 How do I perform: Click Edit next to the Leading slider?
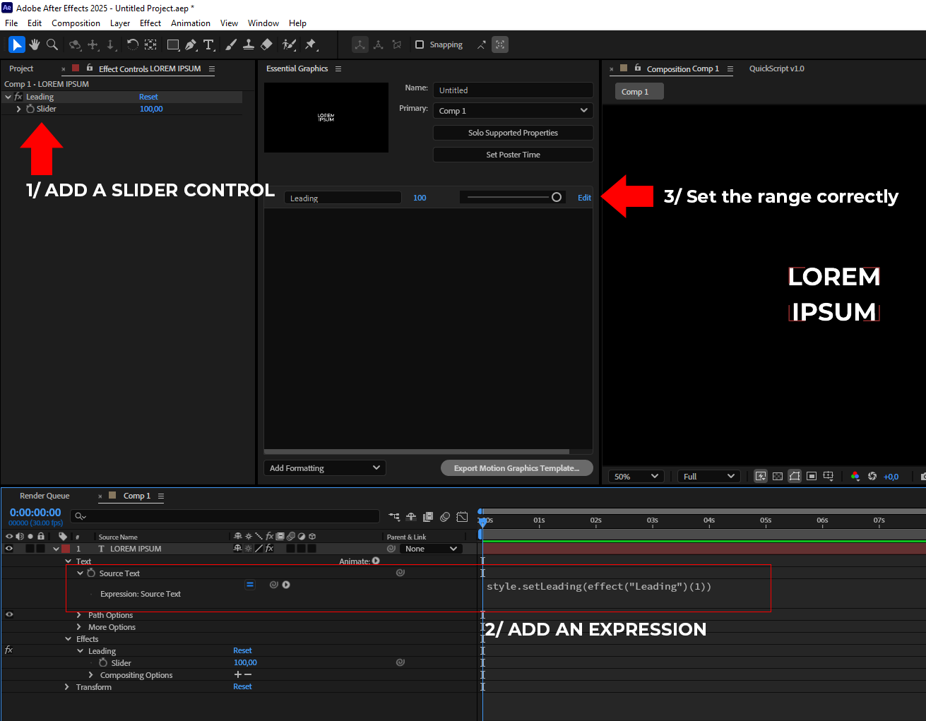(584, 198)
